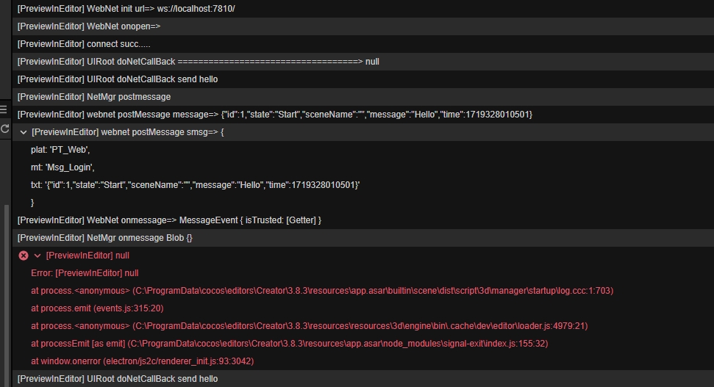This screenshot has height=387, width=714.
Task: Collapse the webnet postMessage smsg entry
Action: (x=24, y=132)
